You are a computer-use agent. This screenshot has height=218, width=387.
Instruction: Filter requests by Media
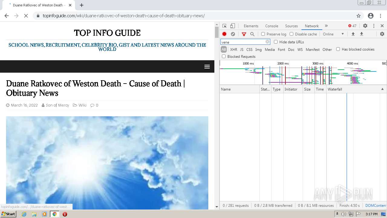point(270,49)
